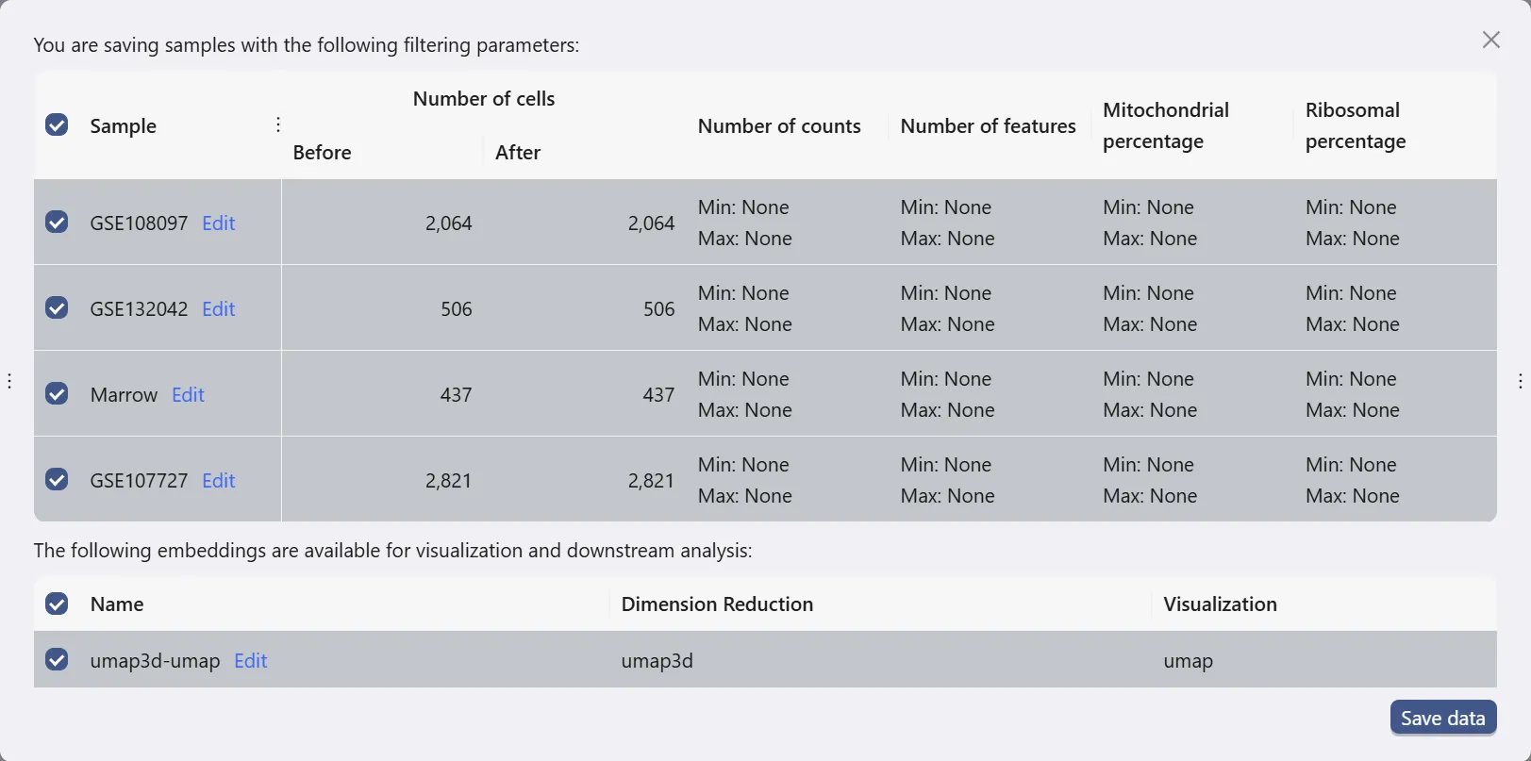1531x761 pixels.
Task: Click left edge vertical dots handle
Action: (x=9, y=381)
